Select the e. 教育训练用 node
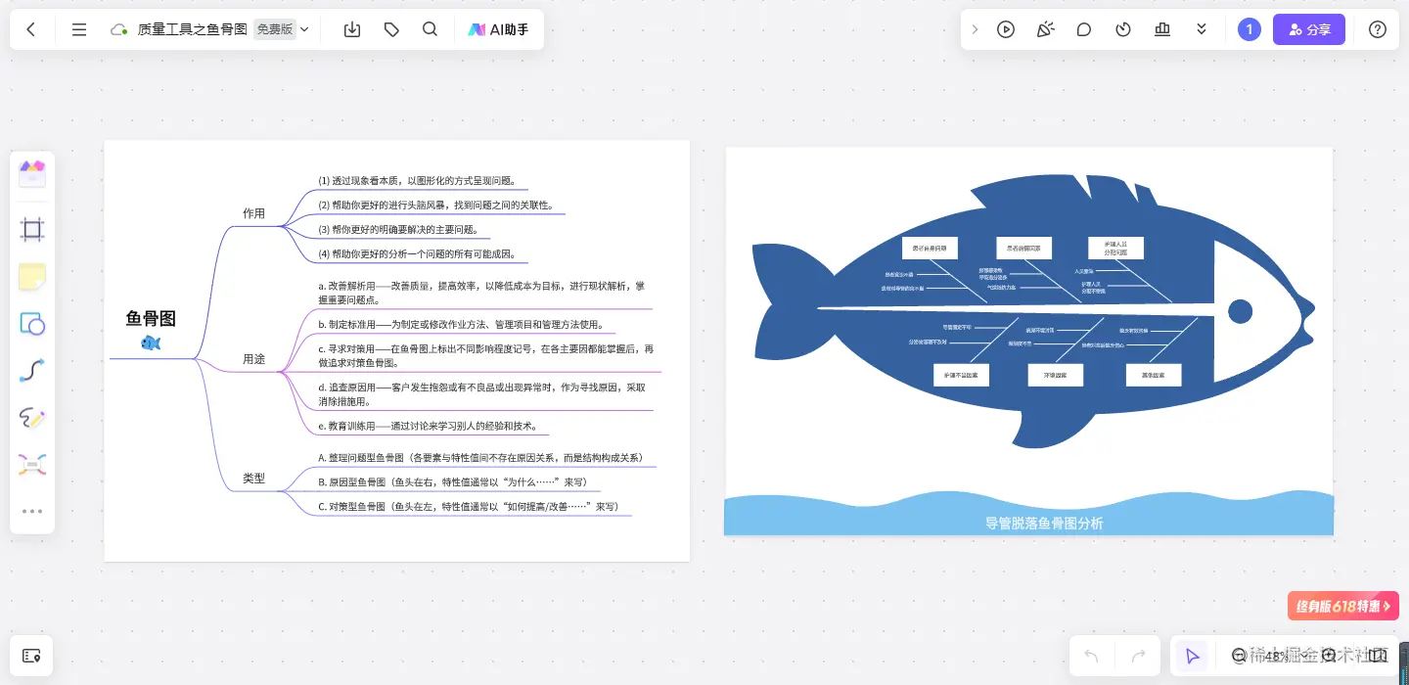1409x685 pixels. (428, 427)
